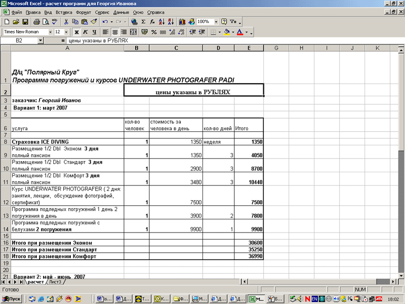This screenshot has height=304, width=405.
Task: Open the Office Assistant help
Action: click(224, 22)
